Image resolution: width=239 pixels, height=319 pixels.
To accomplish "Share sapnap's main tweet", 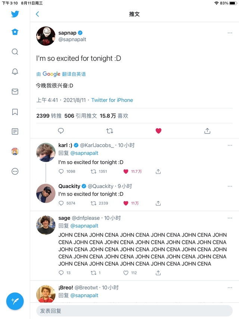I will (x=207, y=131).
